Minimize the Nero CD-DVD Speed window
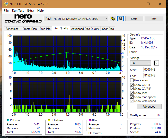This screenshot has width=168, height=138. point(137,4)
